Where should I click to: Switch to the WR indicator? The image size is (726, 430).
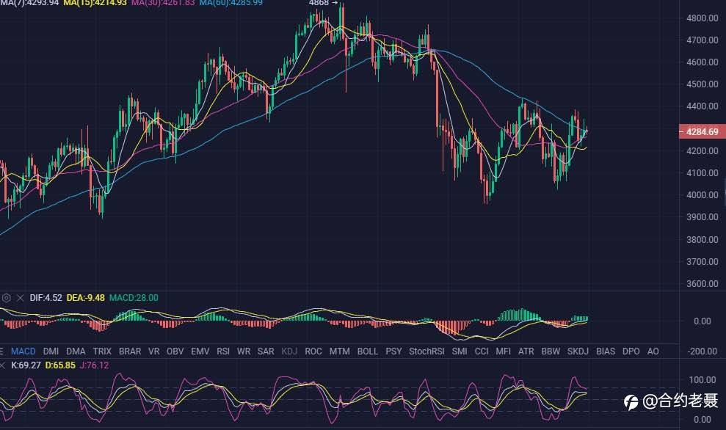pos(244,351)
